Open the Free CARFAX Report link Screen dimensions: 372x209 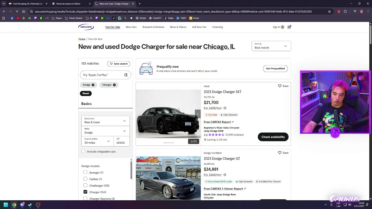(x=219, y=122)
